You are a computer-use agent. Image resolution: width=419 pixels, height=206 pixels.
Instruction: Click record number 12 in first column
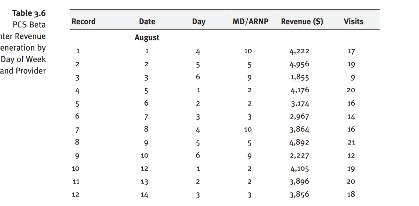(x=76, y=195)
